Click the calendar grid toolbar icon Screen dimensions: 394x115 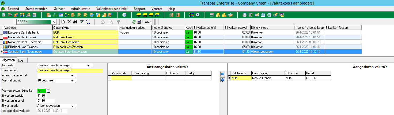coord(35,15)
